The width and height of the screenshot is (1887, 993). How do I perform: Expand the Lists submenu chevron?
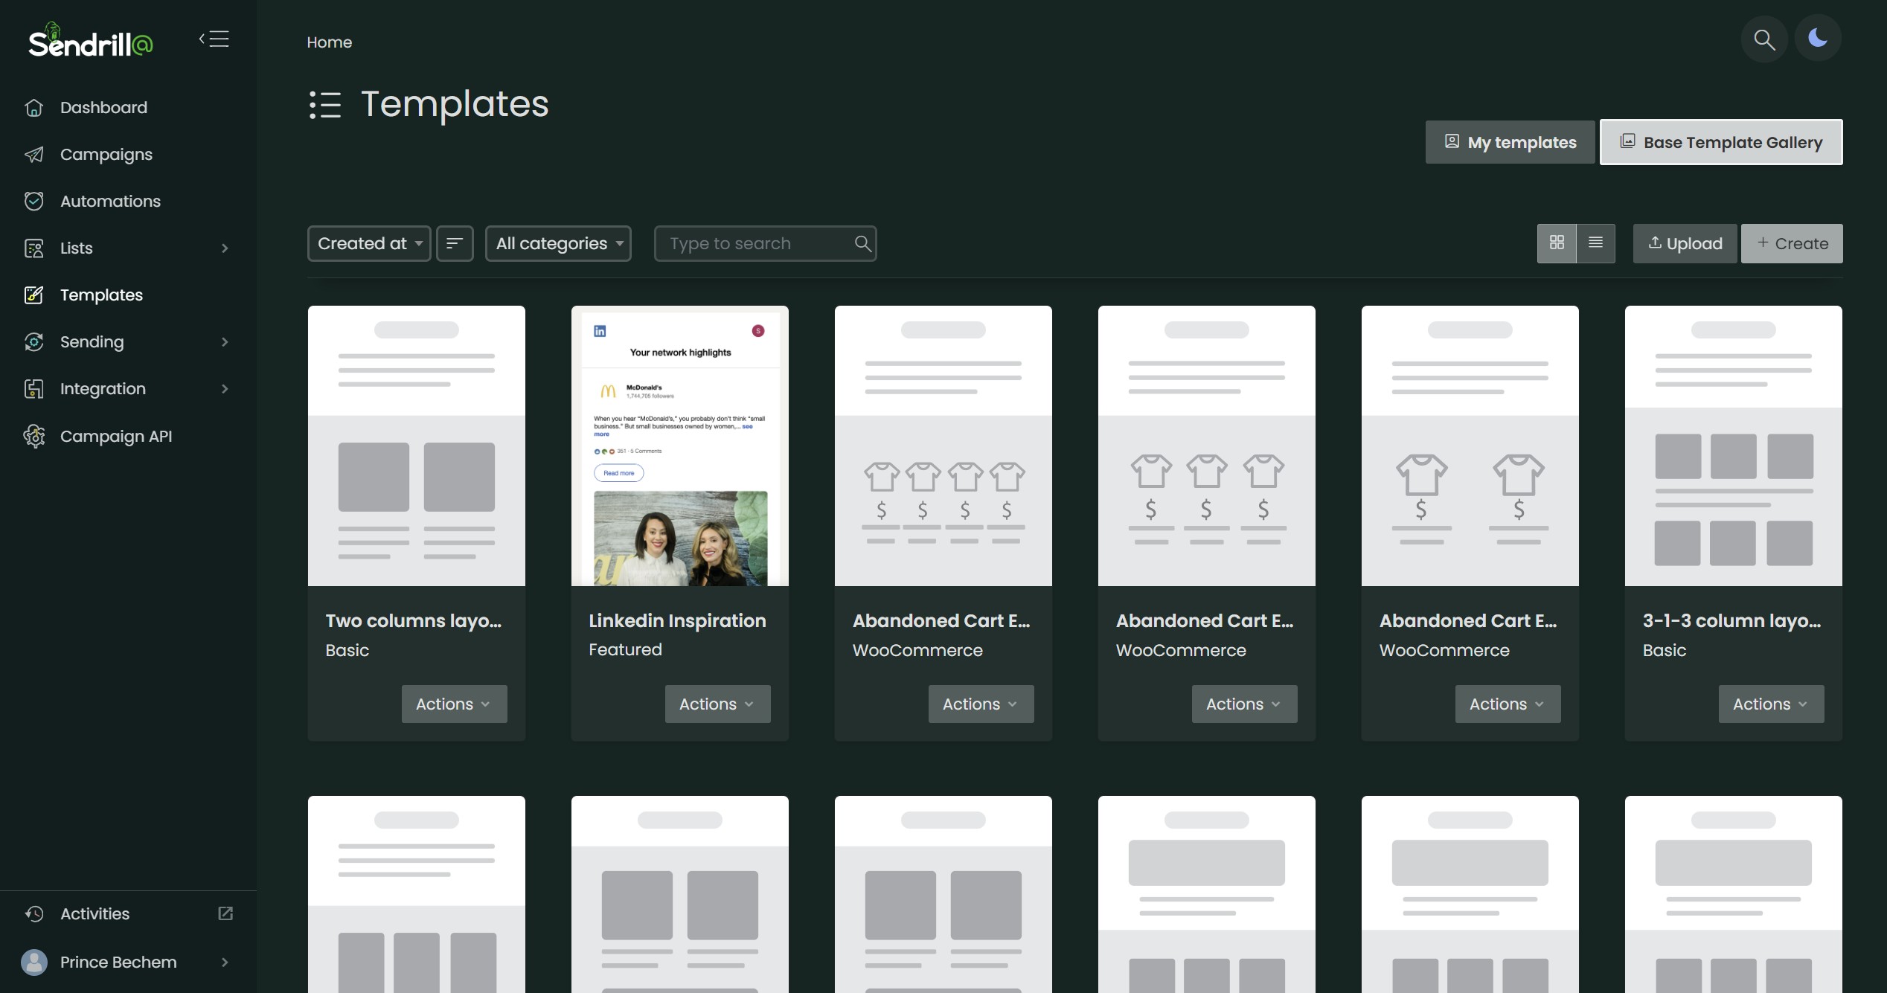point(225,248)
